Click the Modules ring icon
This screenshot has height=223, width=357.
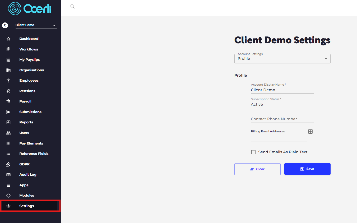(x=8, y=196)
